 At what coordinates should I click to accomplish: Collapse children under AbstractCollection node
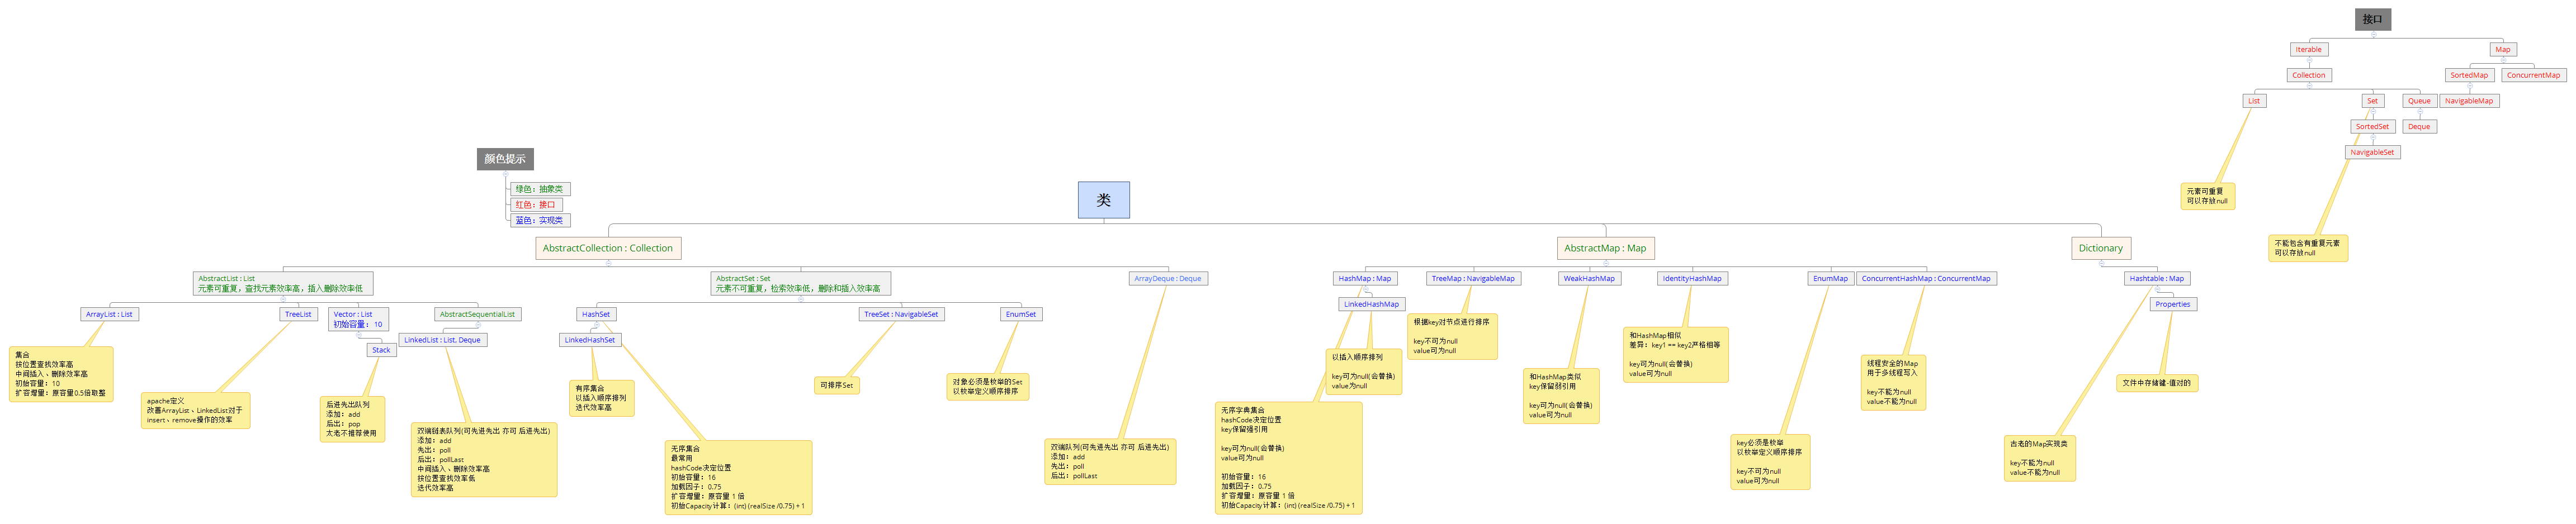pyautogui.click(x=608, y=263)
